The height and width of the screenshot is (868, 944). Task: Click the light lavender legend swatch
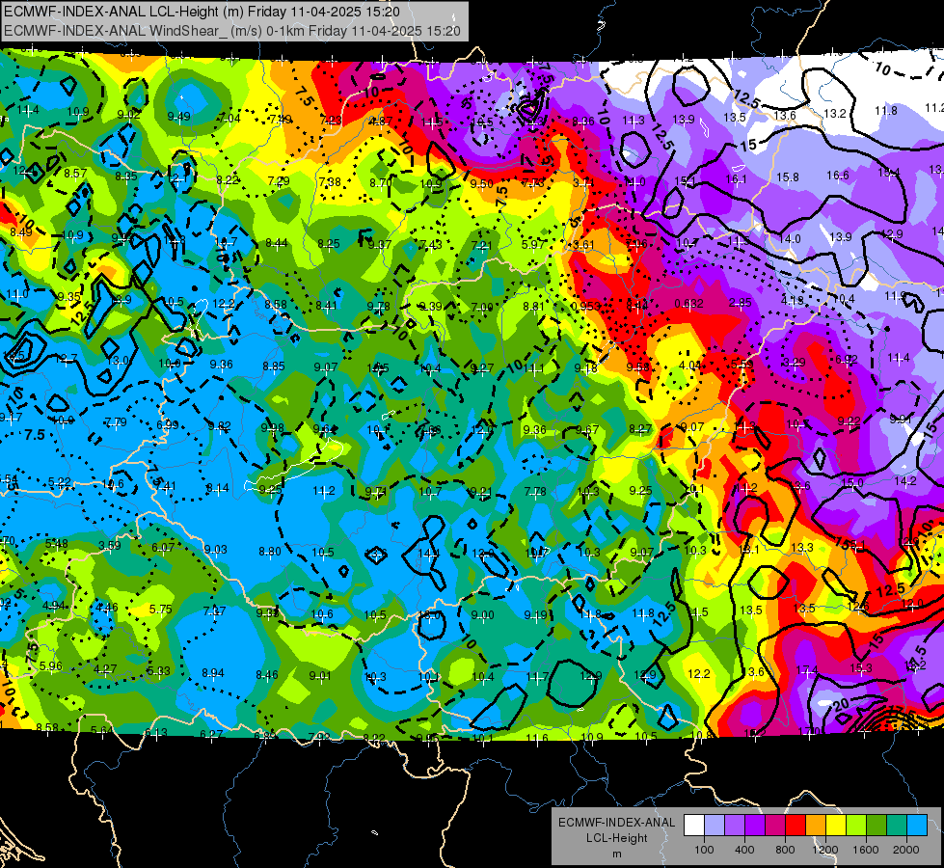pyautogui.click(x=714, y=826)
